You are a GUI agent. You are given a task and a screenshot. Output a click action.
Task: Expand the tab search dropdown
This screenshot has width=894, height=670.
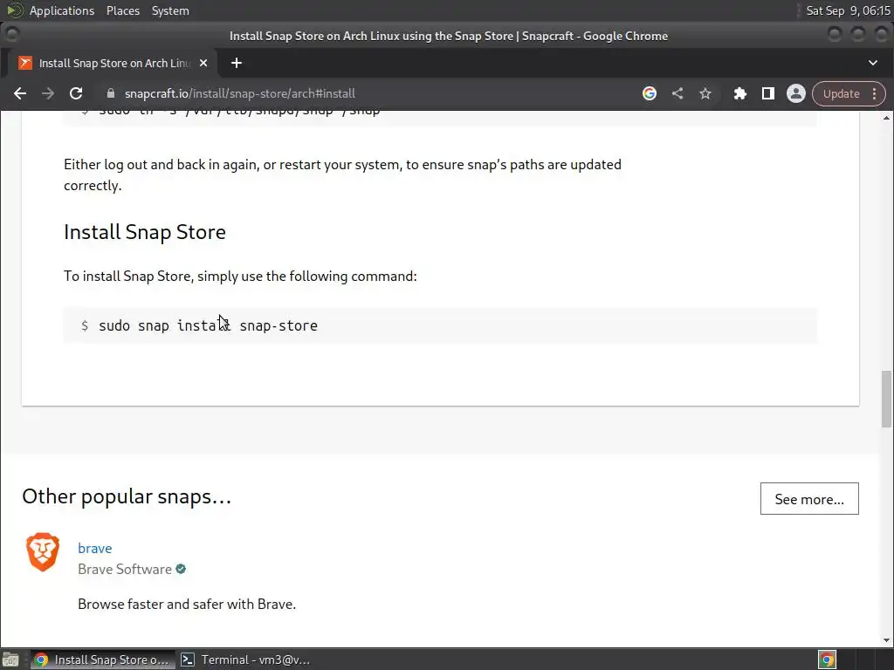(x=873, y=63)
